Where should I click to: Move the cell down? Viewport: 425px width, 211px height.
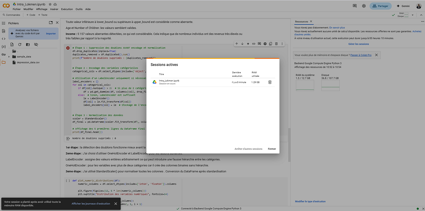243,44
